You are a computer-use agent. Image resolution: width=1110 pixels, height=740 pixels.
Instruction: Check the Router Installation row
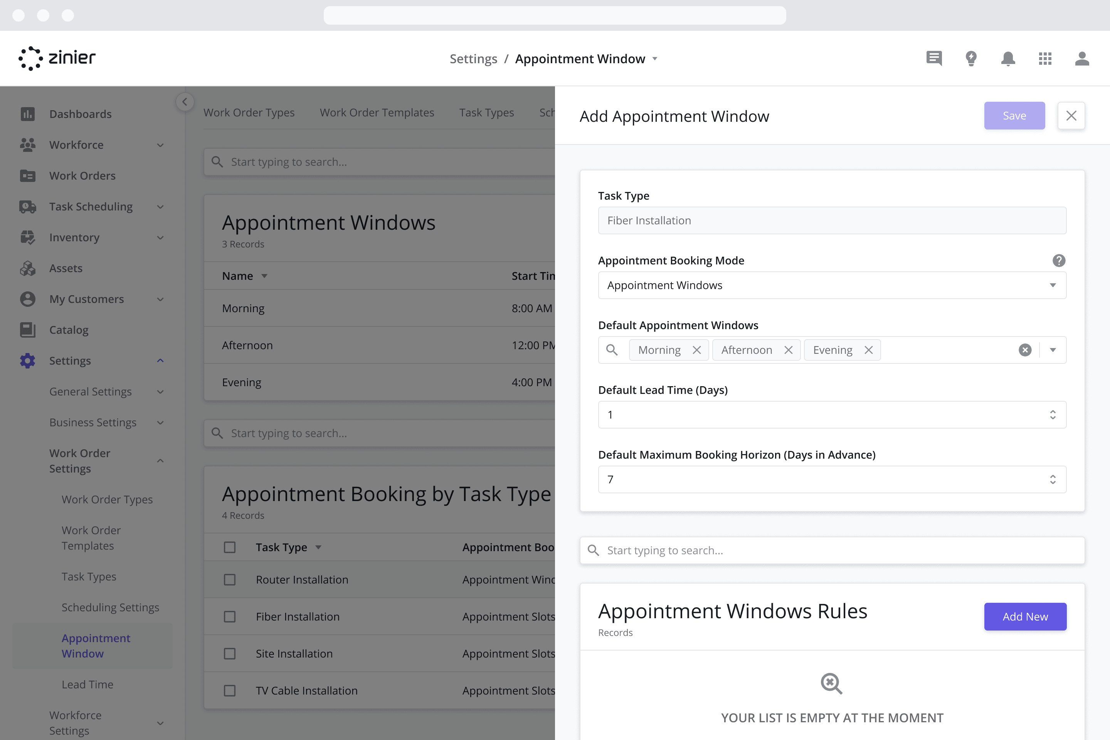tap(229, 580)
